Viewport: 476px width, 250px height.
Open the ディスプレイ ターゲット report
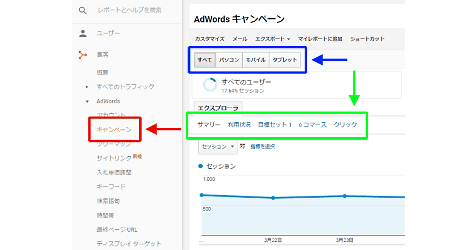tap(129, 244)
